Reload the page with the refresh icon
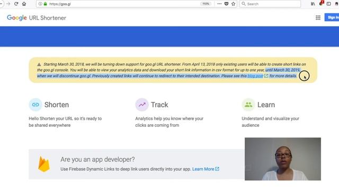The image size is (339, 191). click(x=16, y=4)
